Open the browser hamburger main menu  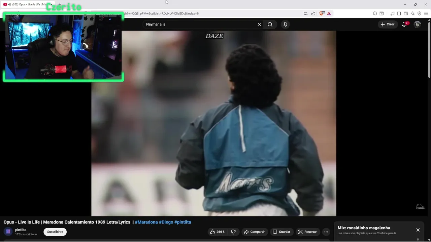point(426,13)
